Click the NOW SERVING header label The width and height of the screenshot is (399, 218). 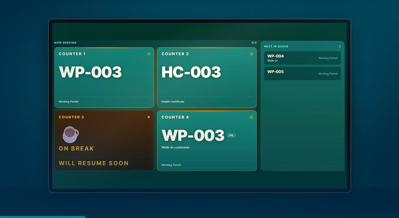pyautogui.click(x=65, y=43)
